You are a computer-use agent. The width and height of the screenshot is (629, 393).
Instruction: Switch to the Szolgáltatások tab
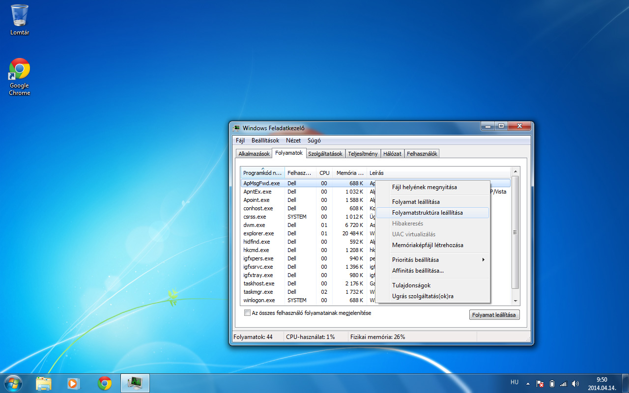[325, 154]
